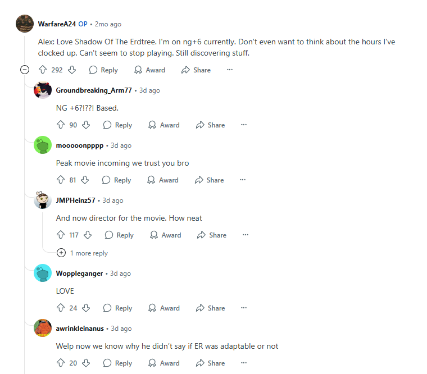Reply to awrinkleinanus's comment
The image size is (427, 374).
pos(117,363)
